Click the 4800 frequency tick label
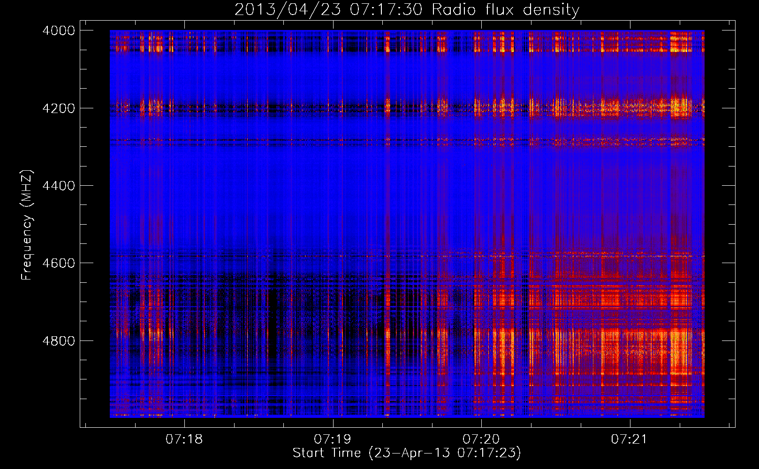This screenshot has width=759, height=469. [59, 341]
